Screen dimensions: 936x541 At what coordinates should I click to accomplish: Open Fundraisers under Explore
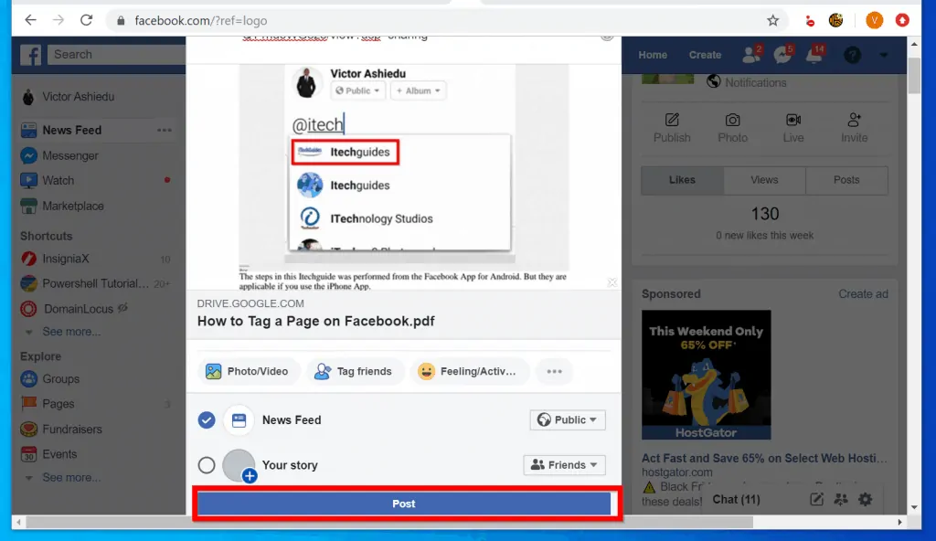click(x=71, y=430)
